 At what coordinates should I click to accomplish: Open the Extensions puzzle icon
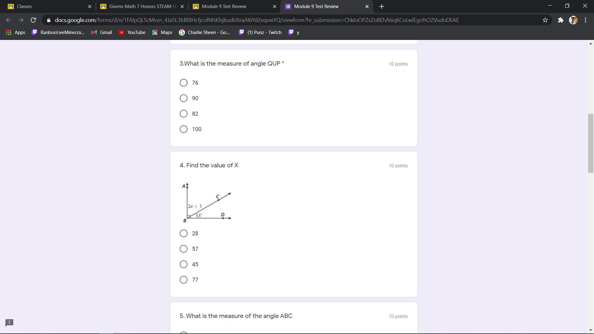click(561, 20)
